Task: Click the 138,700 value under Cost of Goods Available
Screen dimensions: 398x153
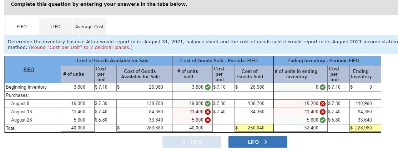Action: (x=155, y=103)
